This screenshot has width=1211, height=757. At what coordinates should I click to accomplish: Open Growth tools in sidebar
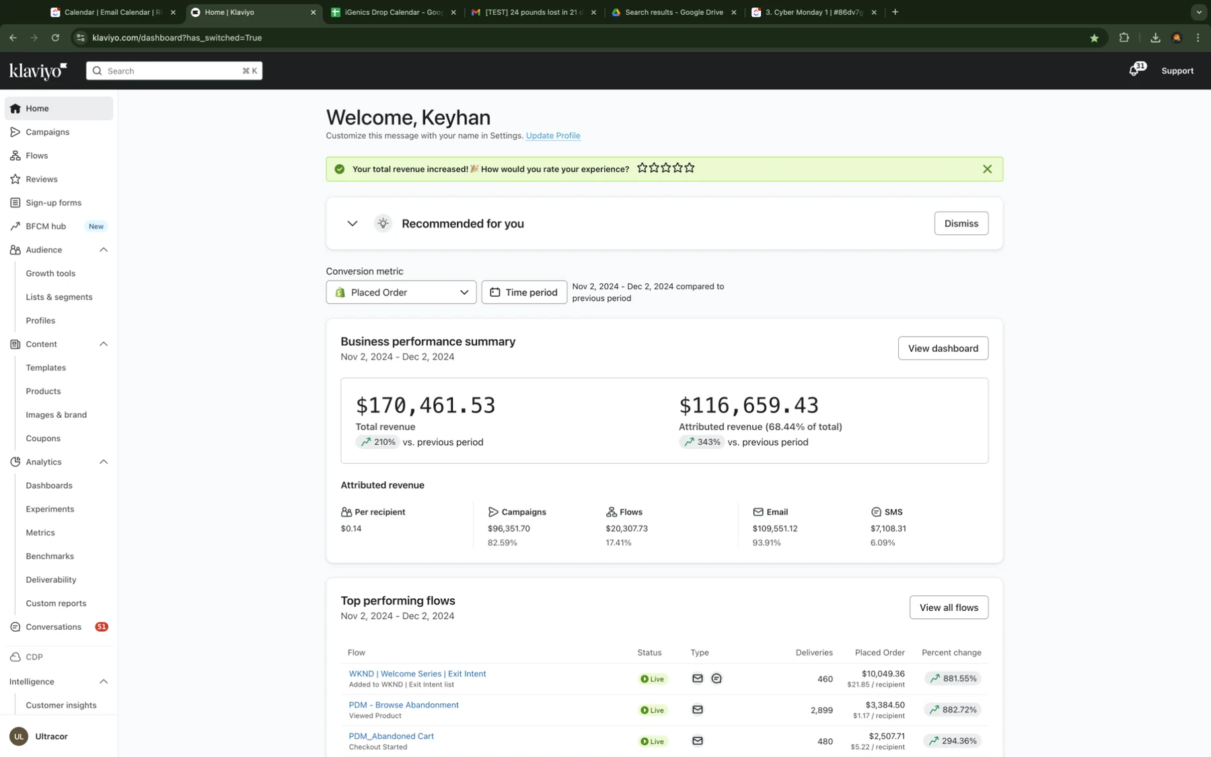(50, 273)
